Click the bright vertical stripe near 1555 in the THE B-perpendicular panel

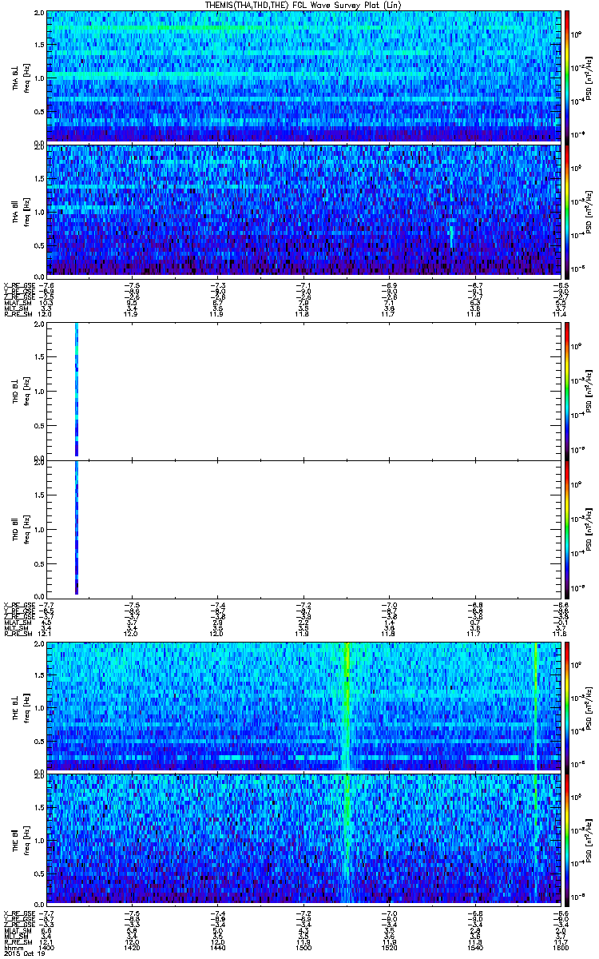[534, 706]
